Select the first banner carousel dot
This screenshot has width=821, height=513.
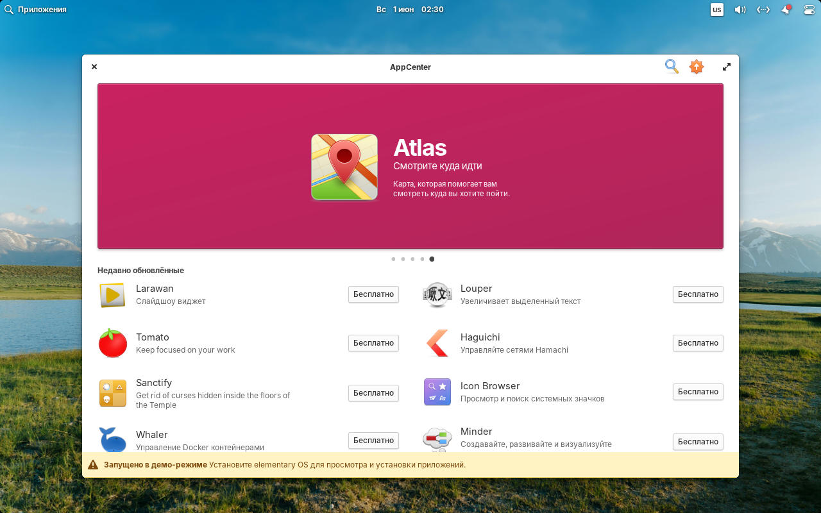(x=393, y=259)
